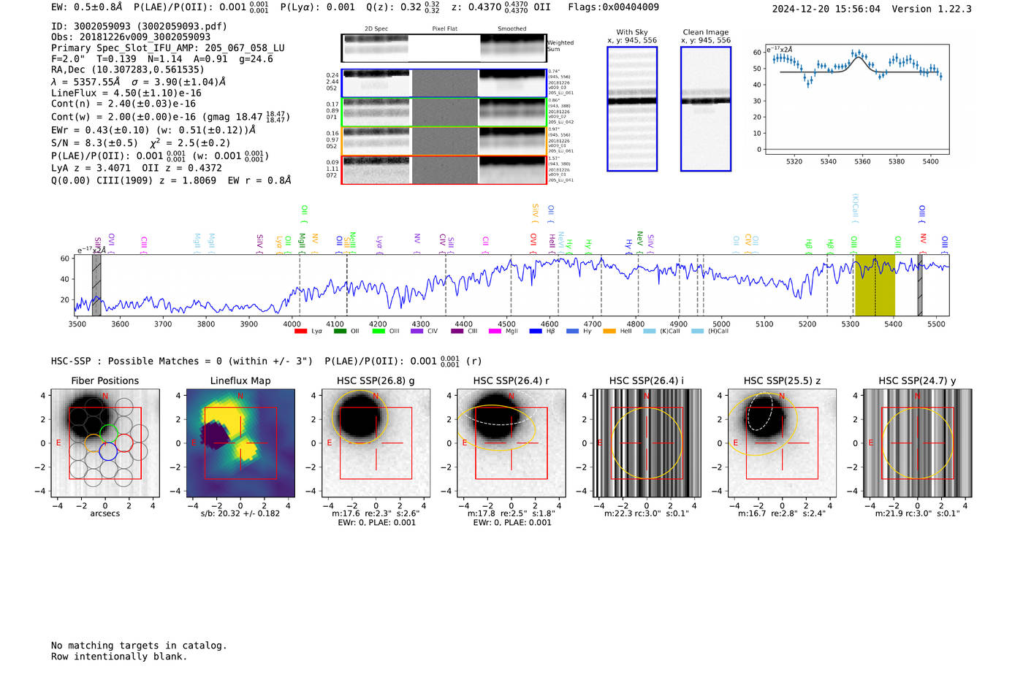Click the emission line Gaussian fit plot
1023x696 pixels.
856,99
